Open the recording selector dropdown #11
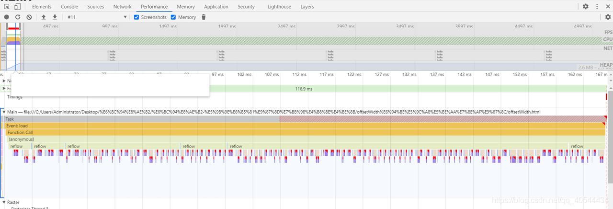The width and height of the screenshot is (613, 209). (97, 17)
